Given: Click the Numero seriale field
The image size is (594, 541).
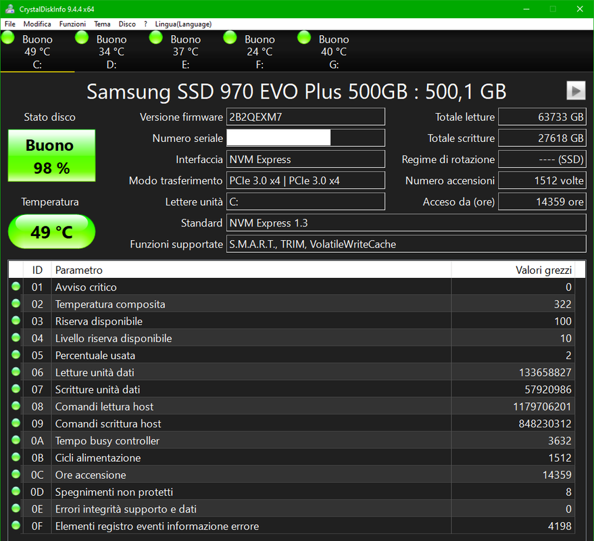Looking at the screenshot, I should tap(305, 138).
